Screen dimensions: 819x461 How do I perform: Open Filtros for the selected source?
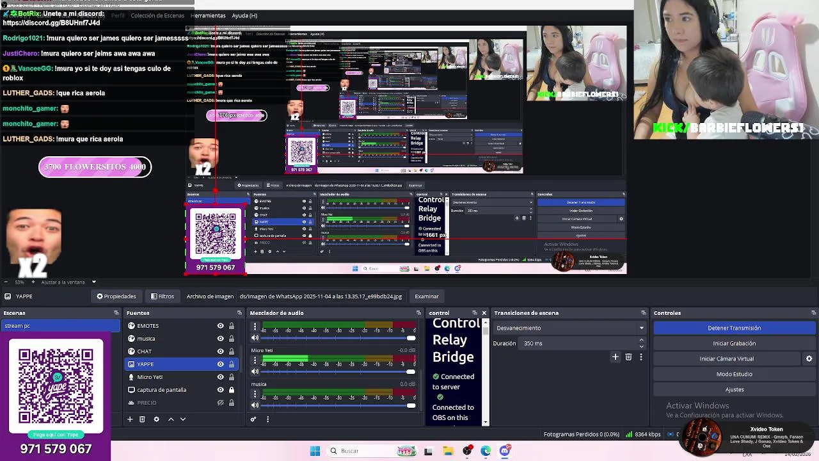tap(163, 296)
